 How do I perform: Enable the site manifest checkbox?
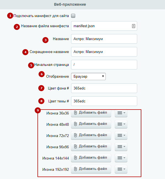tap(73, 16)
